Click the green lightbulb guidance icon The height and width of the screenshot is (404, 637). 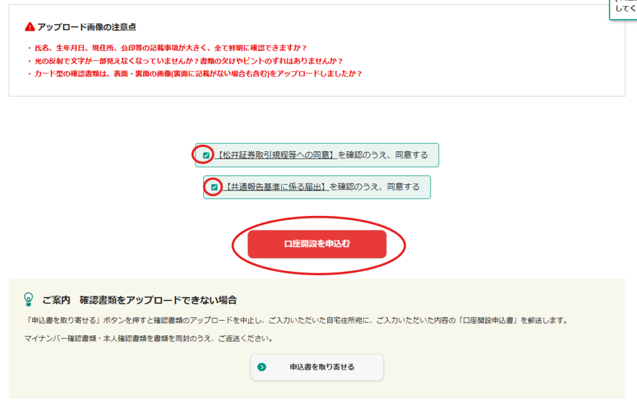point(28,299)
